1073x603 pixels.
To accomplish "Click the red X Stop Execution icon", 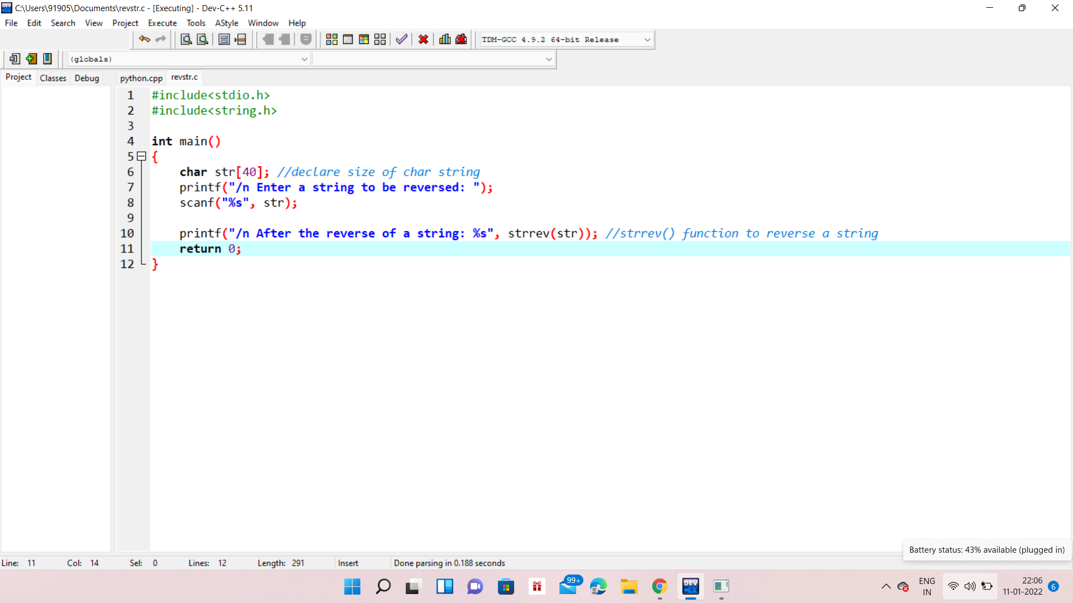I will [x=423, y=39].
